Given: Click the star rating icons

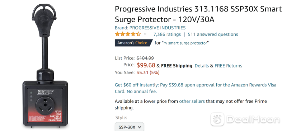Looking at the screenshot, I should (x=128, y=34).
